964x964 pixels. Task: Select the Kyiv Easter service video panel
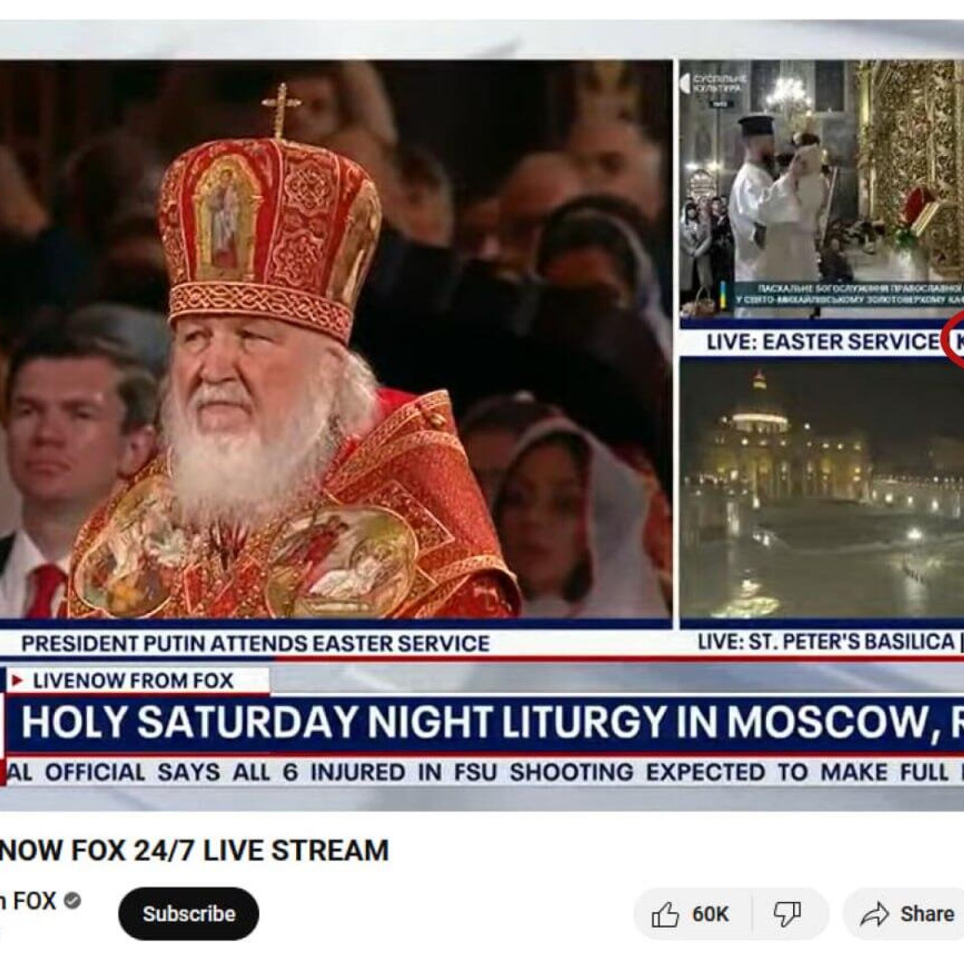[x=822, y=189]
